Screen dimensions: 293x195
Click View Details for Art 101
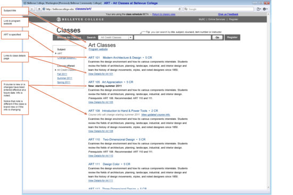click(x=101, y=74)
